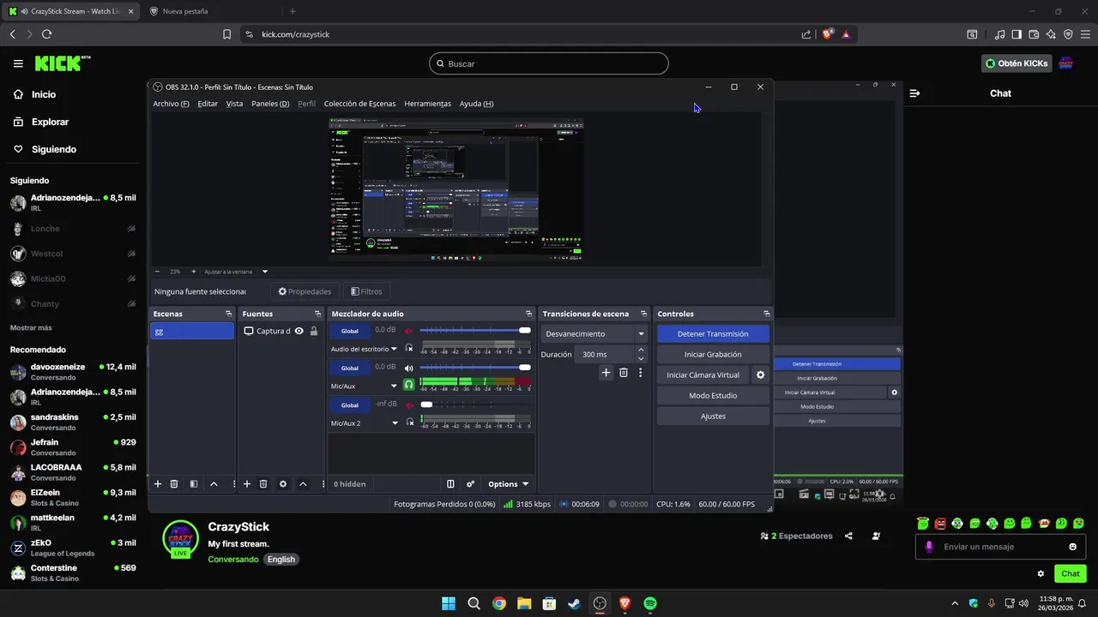Open Brave Leo AI sparkle icon
The image size is (1098, 617).
pos(1051,34)
